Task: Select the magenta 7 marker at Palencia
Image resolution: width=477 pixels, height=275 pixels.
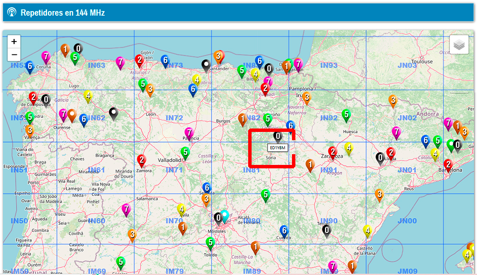Action: click(189, 134)
